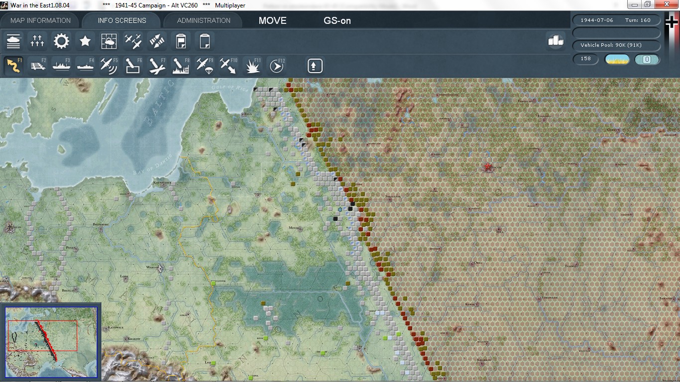Click the F11 explosion icon
The image size is (680, 382).
pos(252,66)
